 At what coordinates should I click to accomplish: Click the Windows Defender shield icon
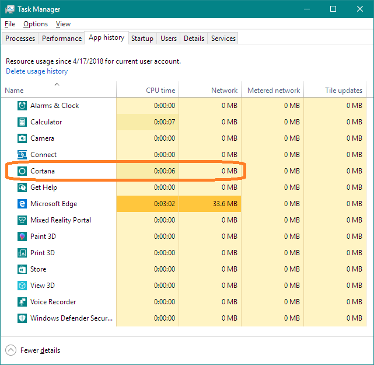22,318
